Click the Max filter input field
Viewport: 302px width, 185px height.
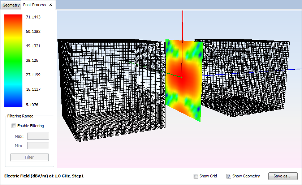(38, 136)
